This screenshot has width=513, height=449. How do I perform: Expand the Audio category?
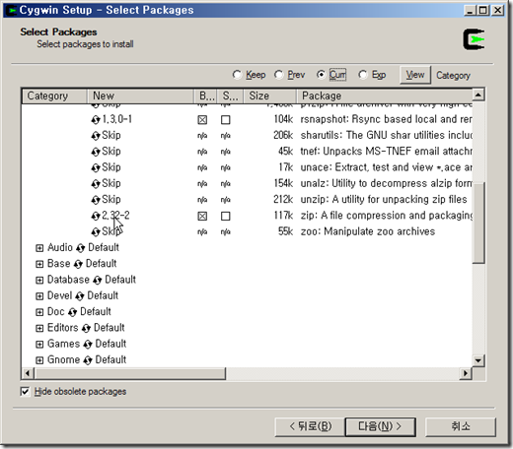tap(39, 248)
